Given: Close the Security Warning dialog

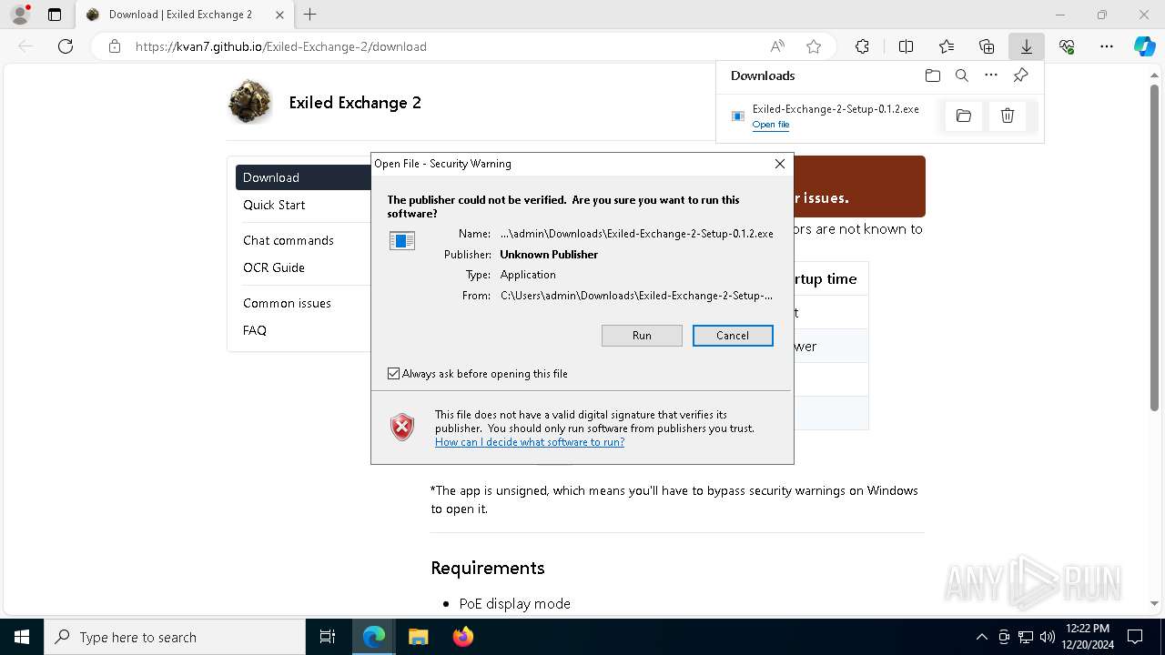Looking at the screenshot, I should click(x=779, y=164).
